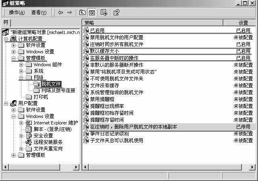
Task: Collapse the 用户配置 node
Action: pos(6,103)
